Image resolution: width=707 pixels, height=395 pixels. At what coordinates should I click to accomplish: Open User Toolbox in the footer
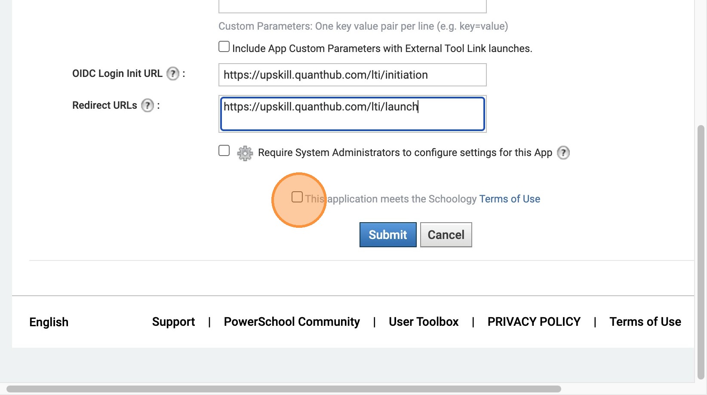coord(424,322)
